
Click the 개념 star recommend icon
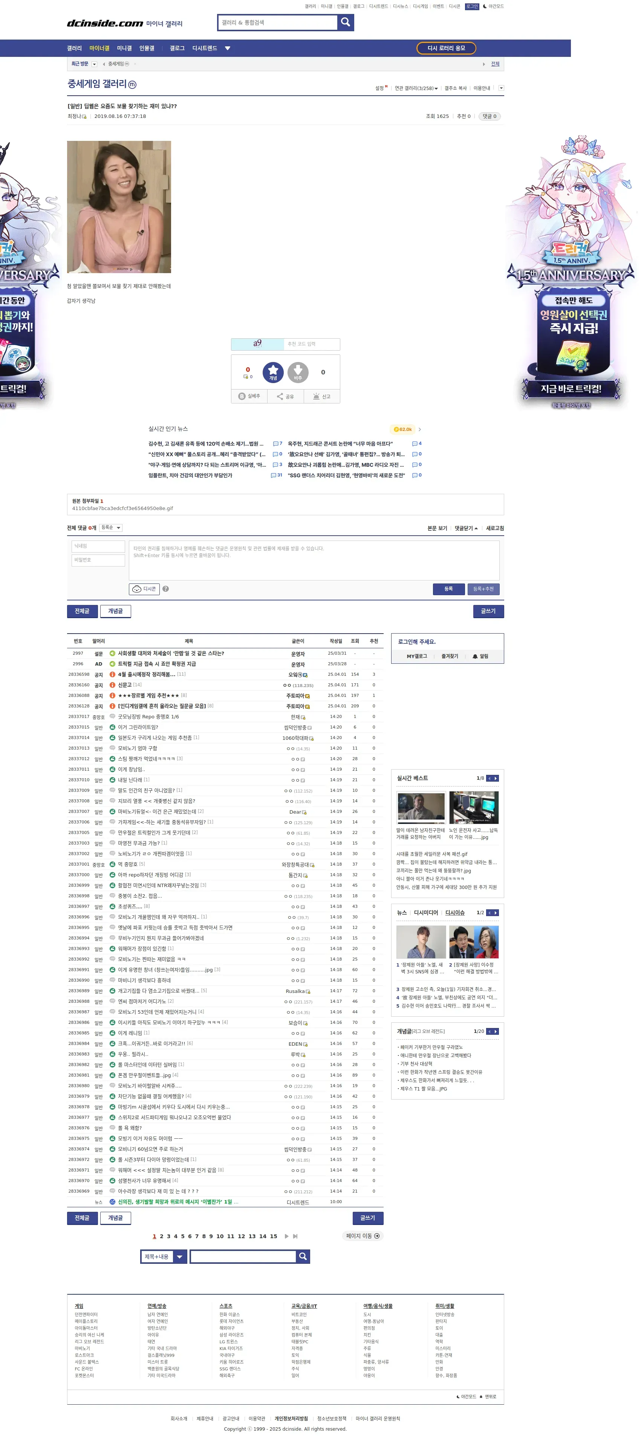pyautogui.click(x=273, y=372)
